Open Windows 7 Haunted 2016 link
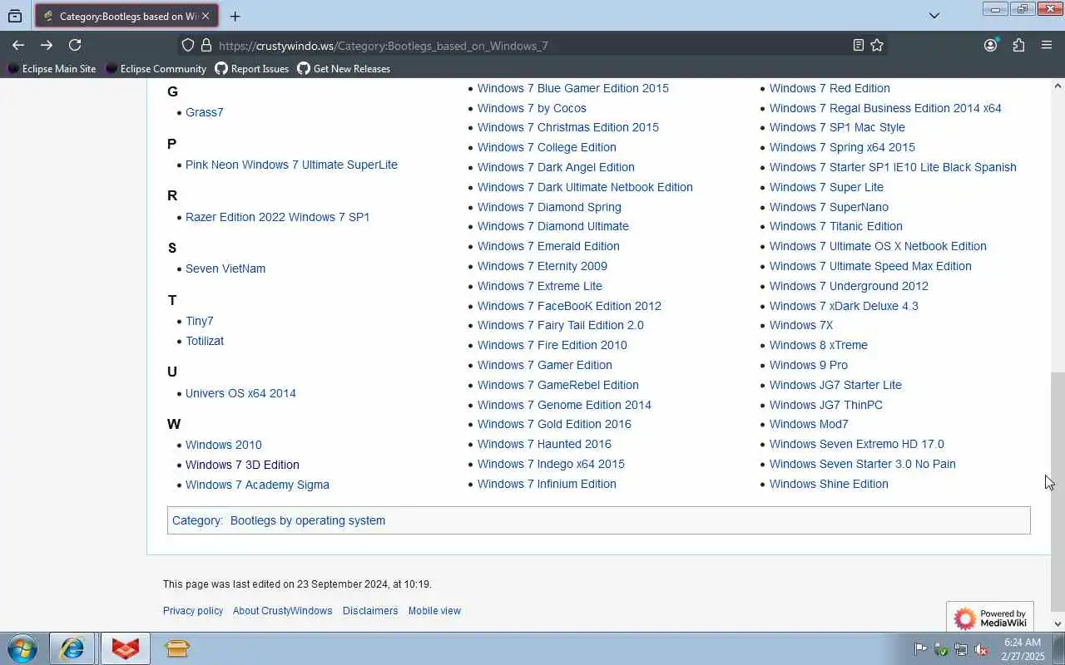Viewport: 1065px width, 665px height. 544,444
